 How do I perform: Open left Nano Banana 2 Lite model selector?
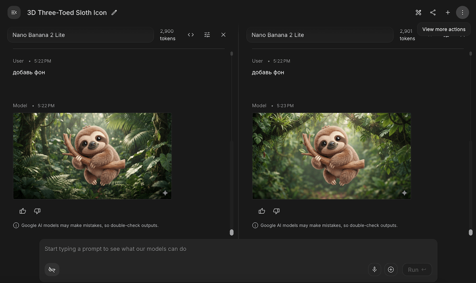81,35
